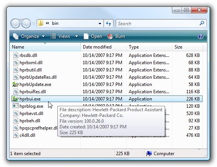Select the file named c4dll.dll
Viewport: 217px width, 167px height.
tap(27, 135)
